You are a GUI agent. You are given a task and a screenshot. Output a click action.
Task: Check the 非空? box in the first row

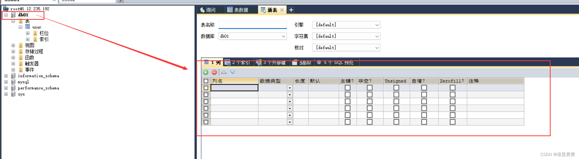click(370, 88)
